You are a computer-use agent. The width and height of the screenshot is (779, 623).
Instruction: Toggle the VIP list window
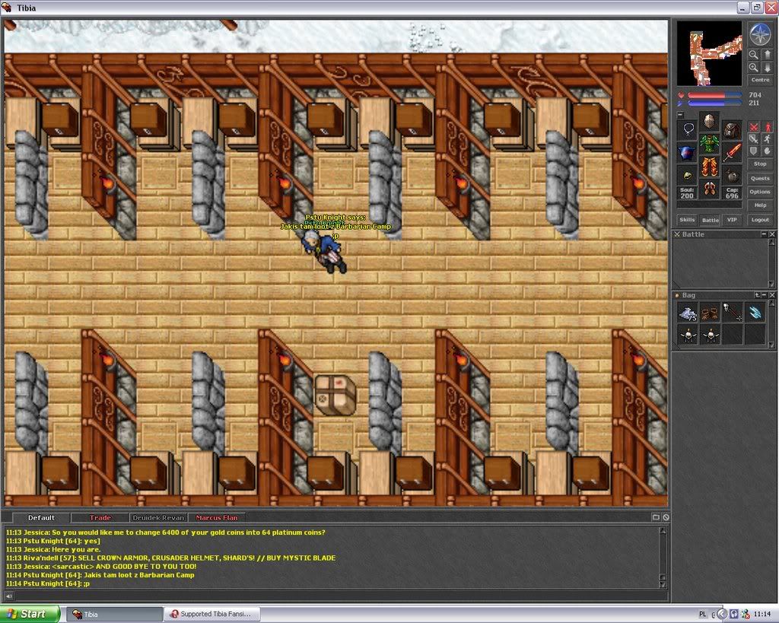[732, 220]
